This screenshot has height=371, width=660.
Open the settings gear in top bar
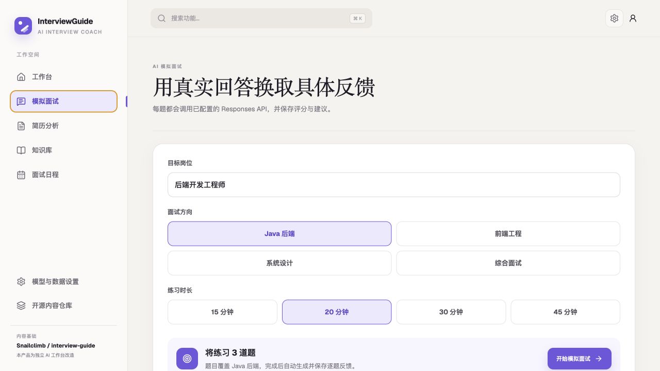(x=614, y=18)
